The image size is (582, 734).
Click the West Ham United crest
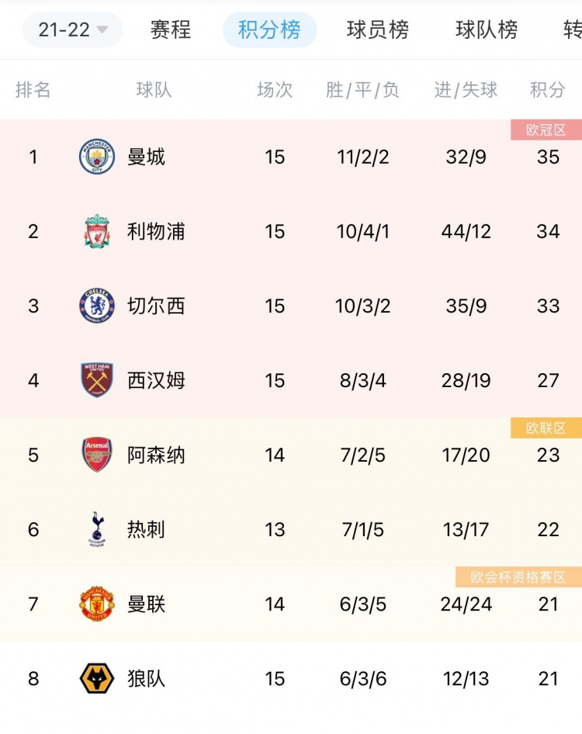tap(97, 380)
